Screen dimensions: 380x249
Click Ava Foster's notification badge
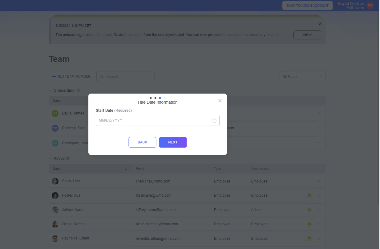pyautogui.click(x=309, y=195)
